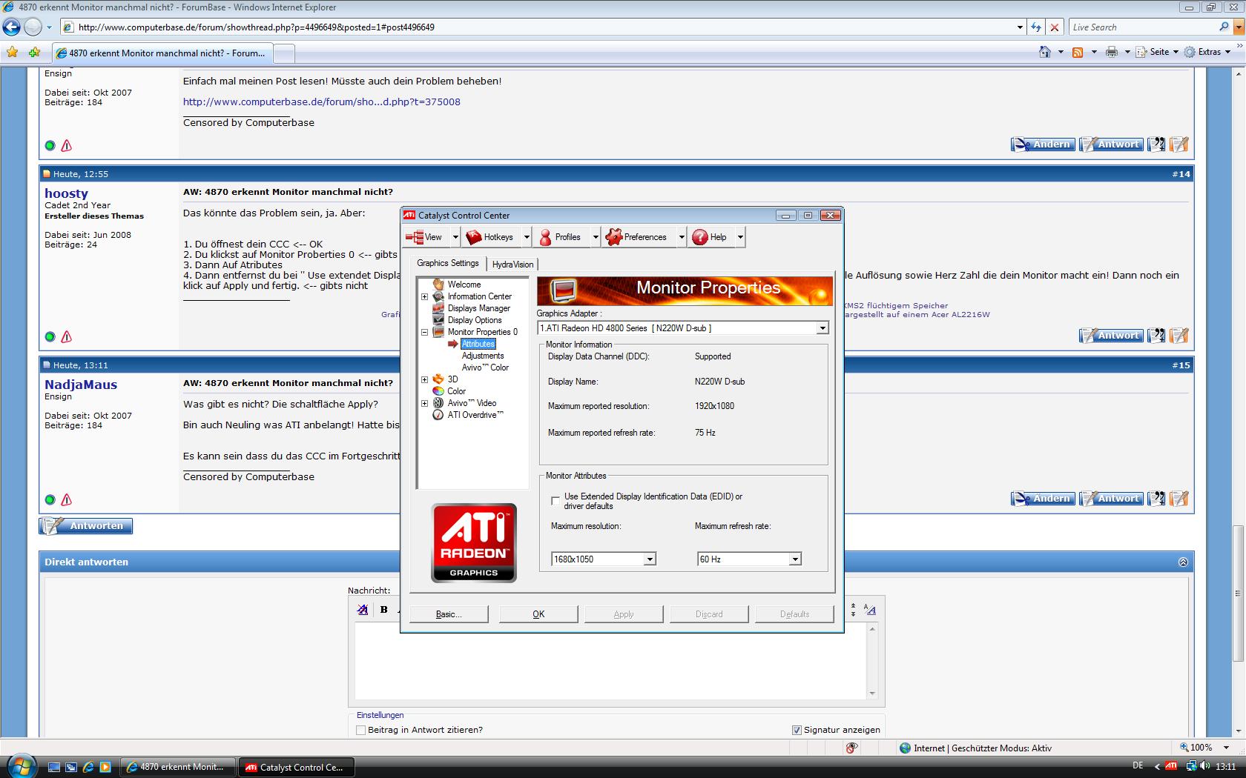The image size is (1246, 778).
Task: Open Displays Manager in the tree
Action: point(478,308)
